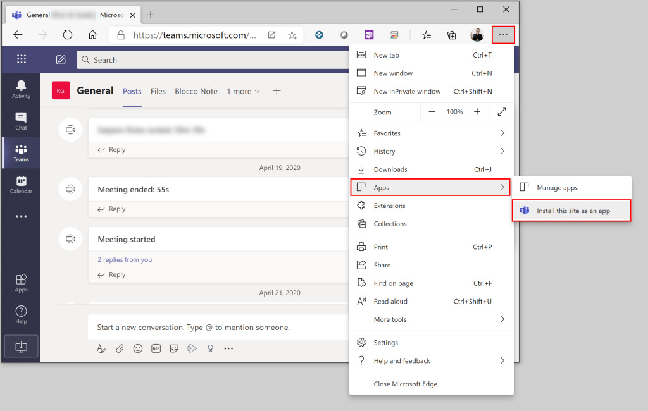The height and width of the screenshot is (411, 648).
Task: Choose Print from the menu
Action: [x=432, y=247]
